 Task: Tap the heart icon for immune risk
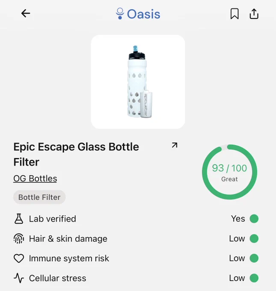(x=19, y=258)
